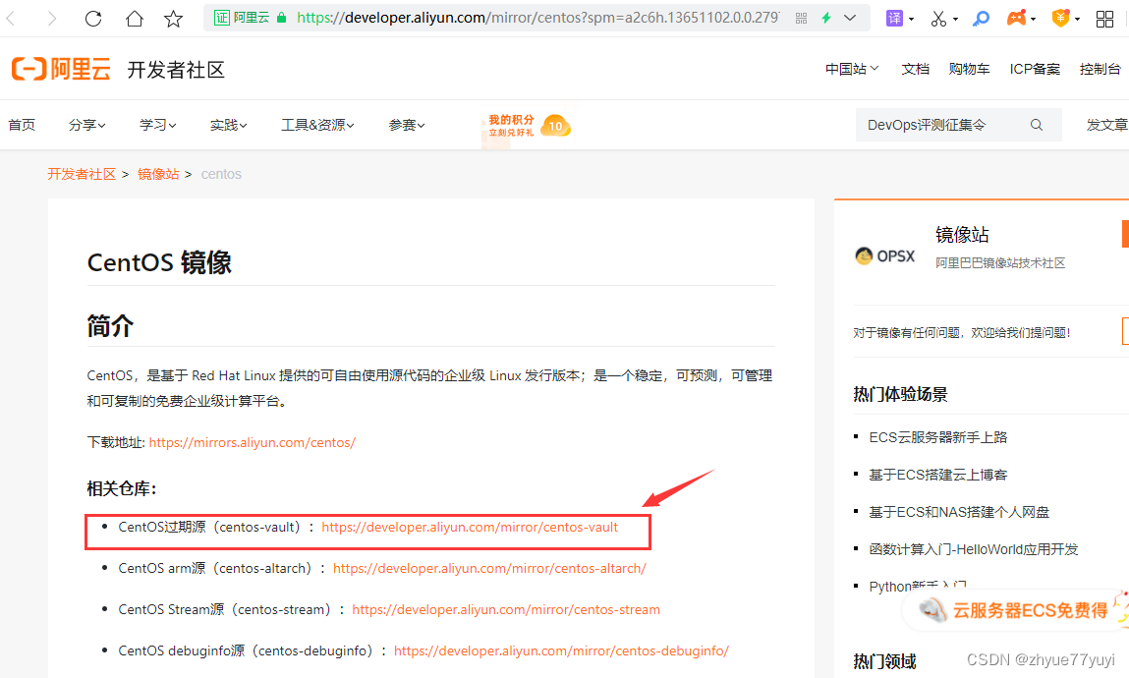Select the centos breadcrumb text
The width and height of the screenshot is (1129, 678).
(221, 174)
